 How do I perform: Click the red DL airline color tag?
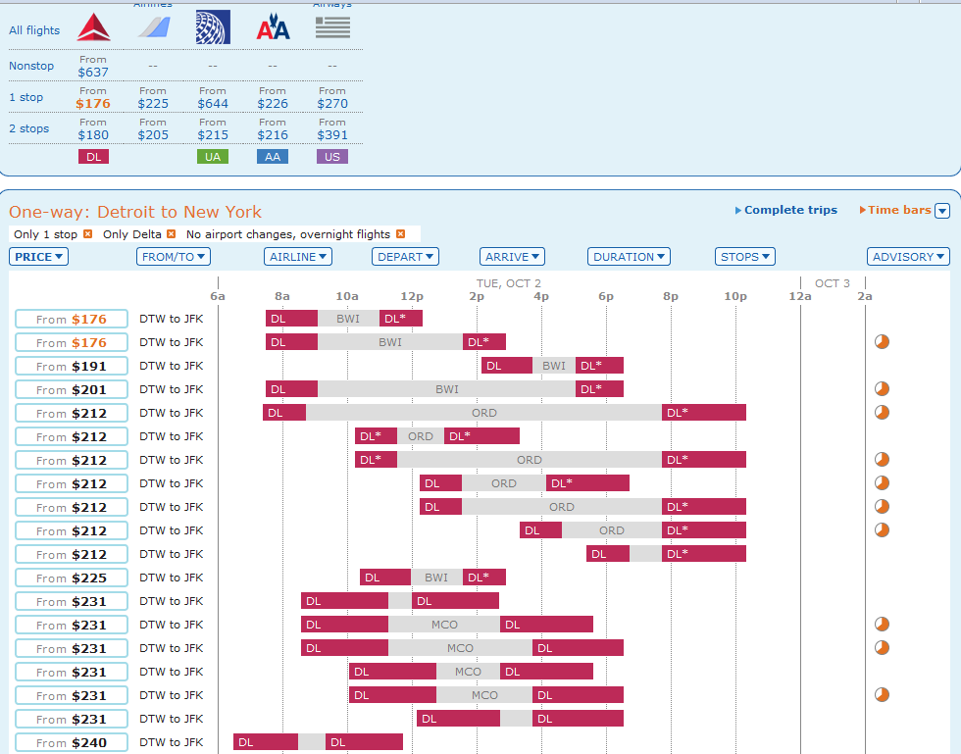pos(94,157)
